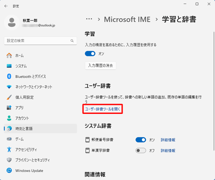The width and height of the screenshot is (215, 180).
Task: Open プライバシーとセキュリティ settings
Action: (40, 160)
